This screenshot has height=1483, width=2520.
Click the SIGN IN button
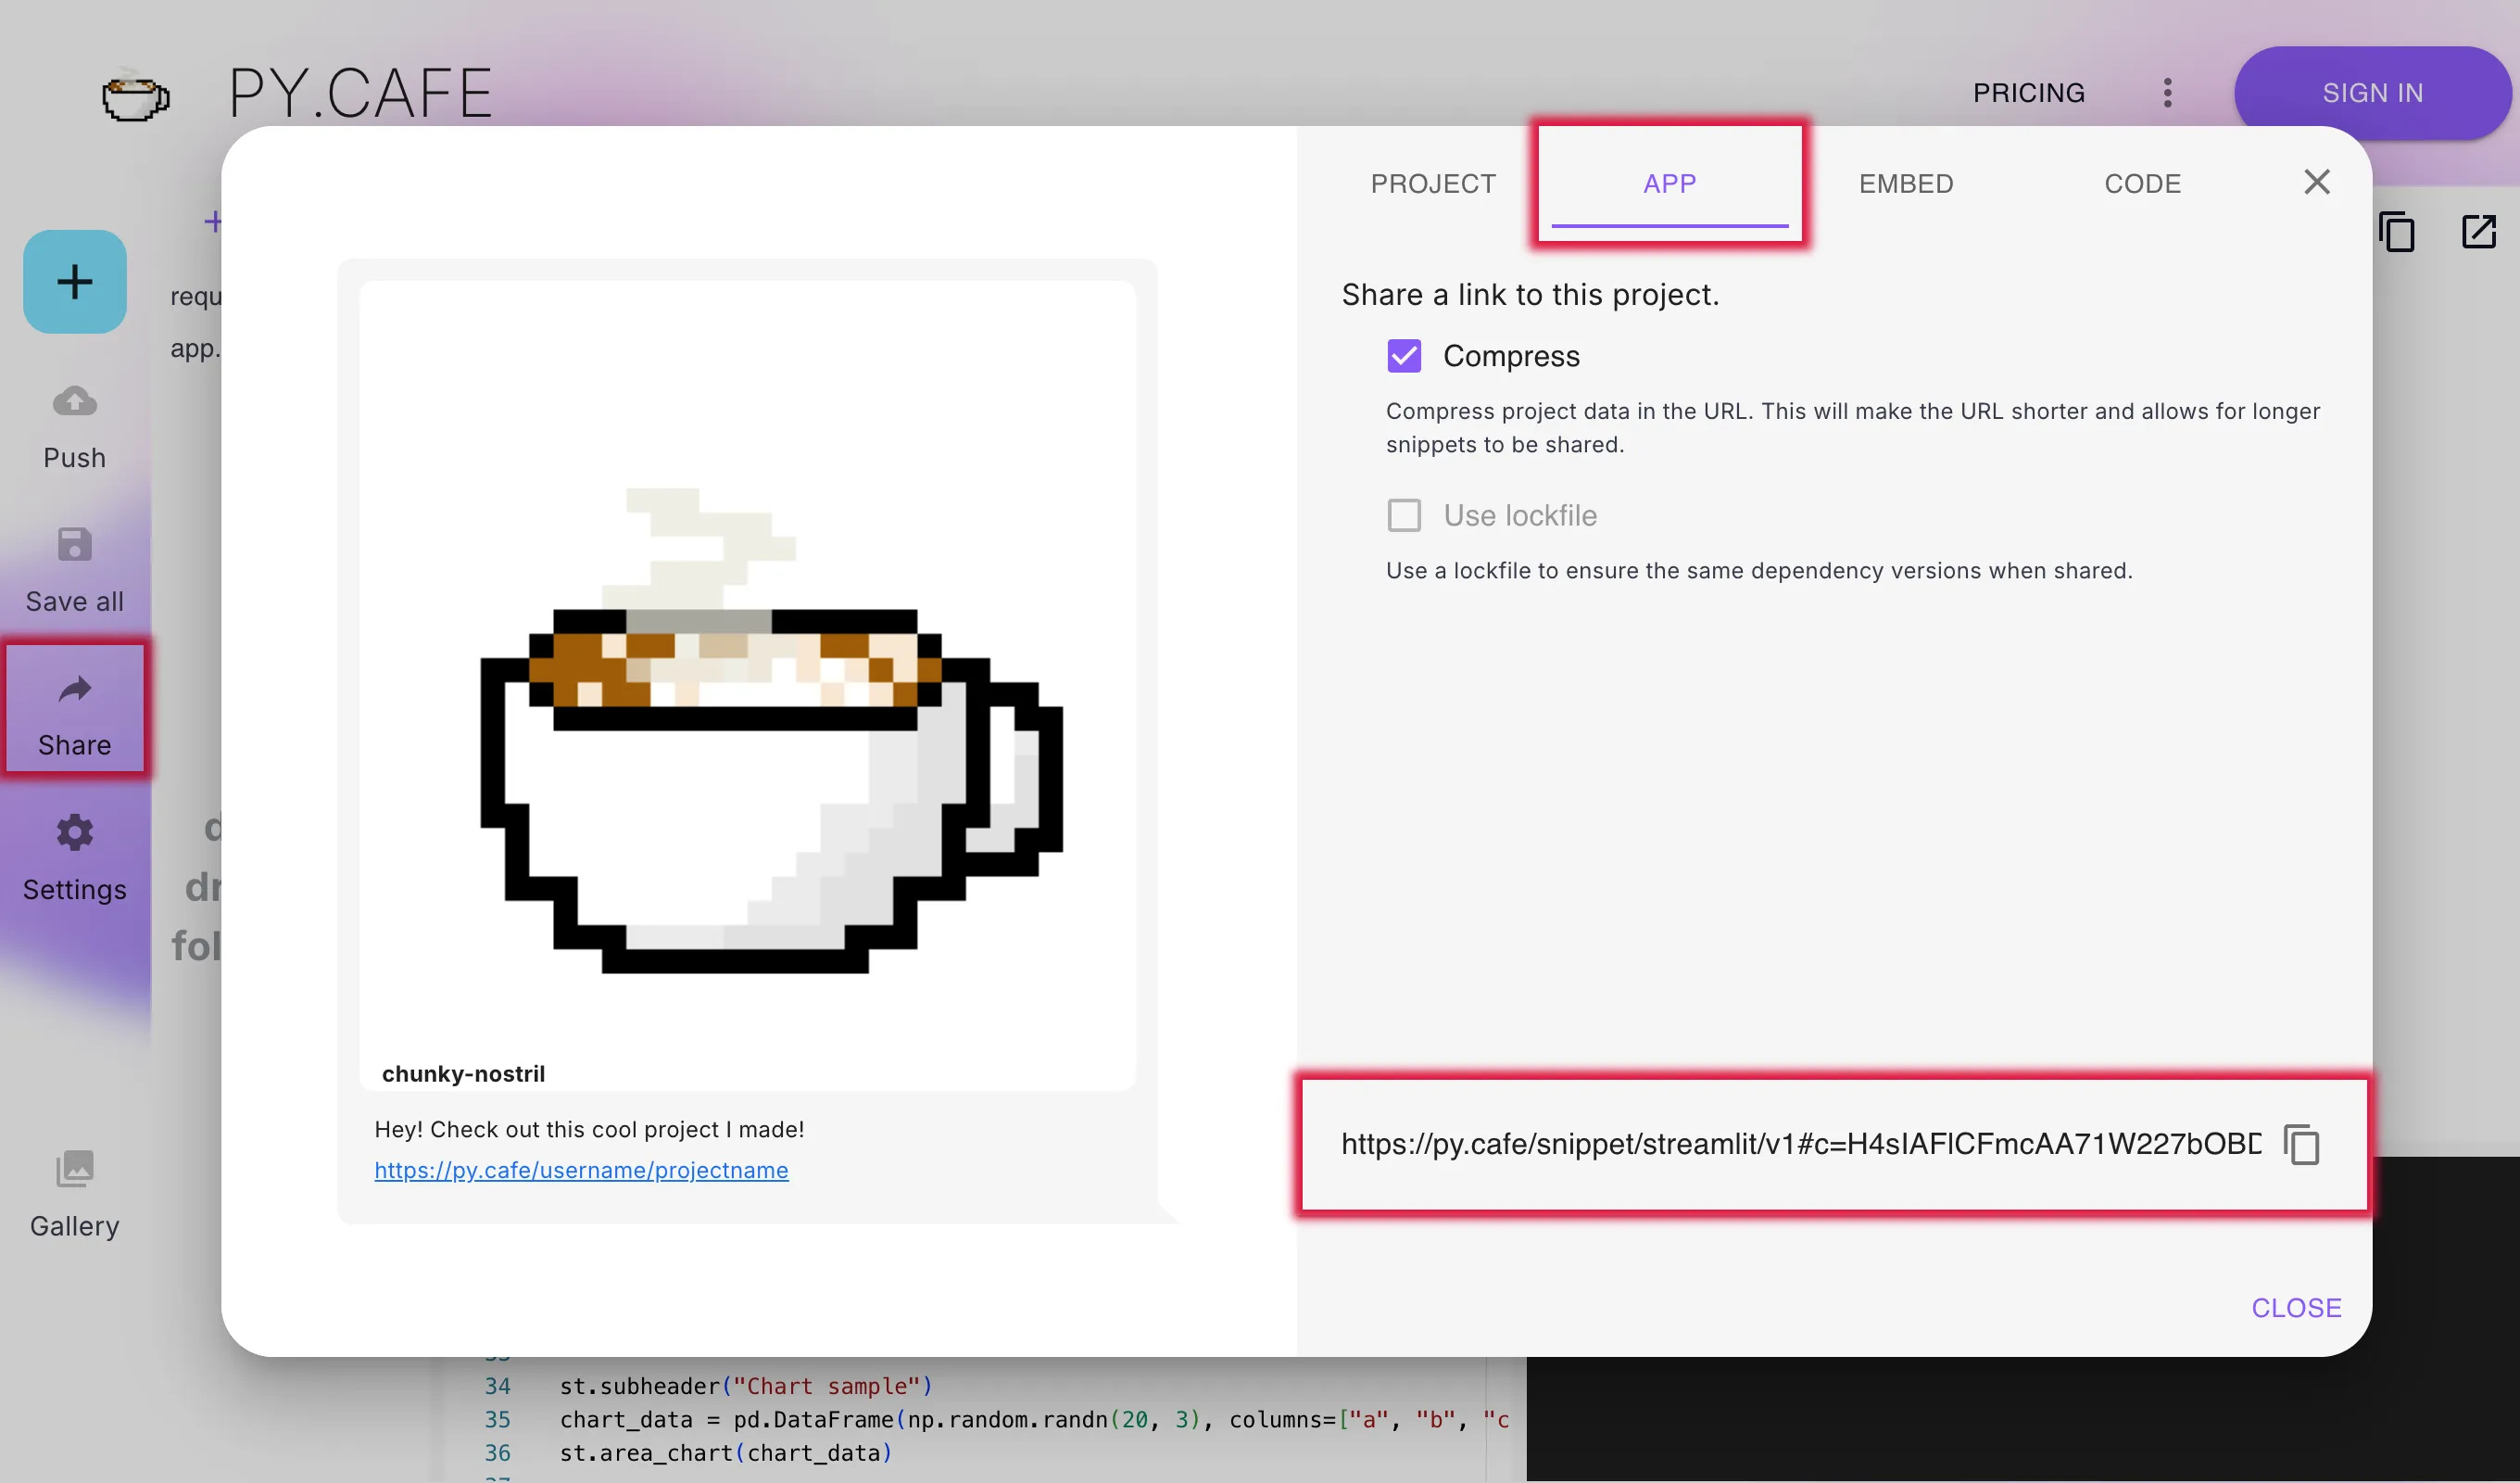tap(2372, 93)
